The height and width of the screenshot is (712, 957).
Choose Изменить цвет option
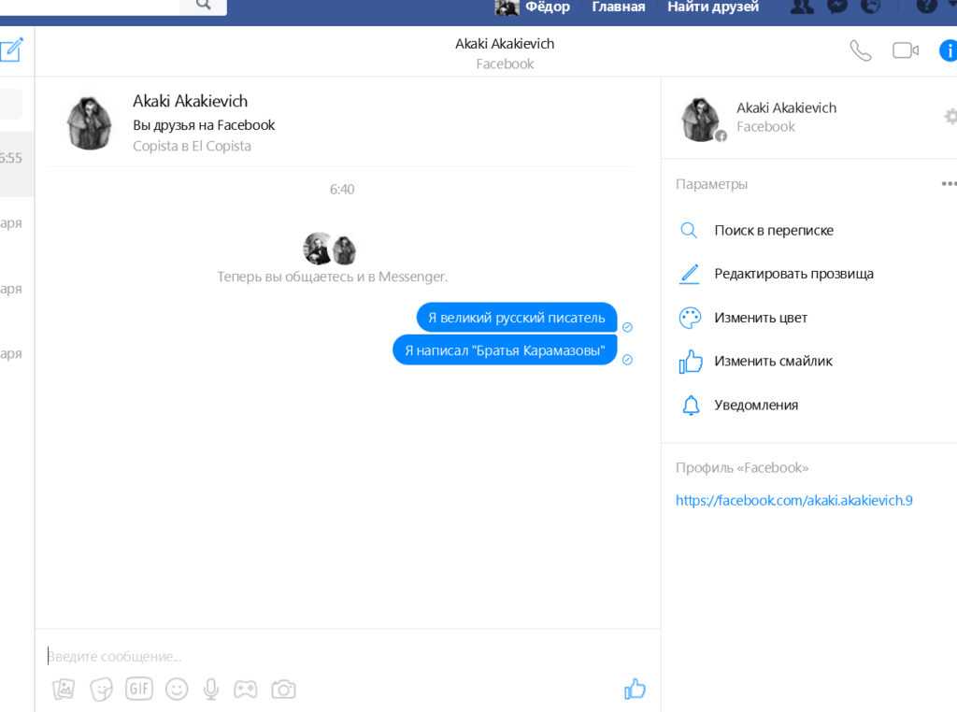point(761,318)
